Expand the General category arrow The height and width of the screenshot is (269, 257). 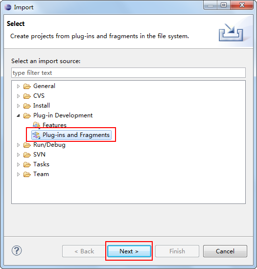18,86
